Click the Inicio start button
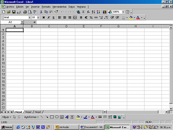 7,127
